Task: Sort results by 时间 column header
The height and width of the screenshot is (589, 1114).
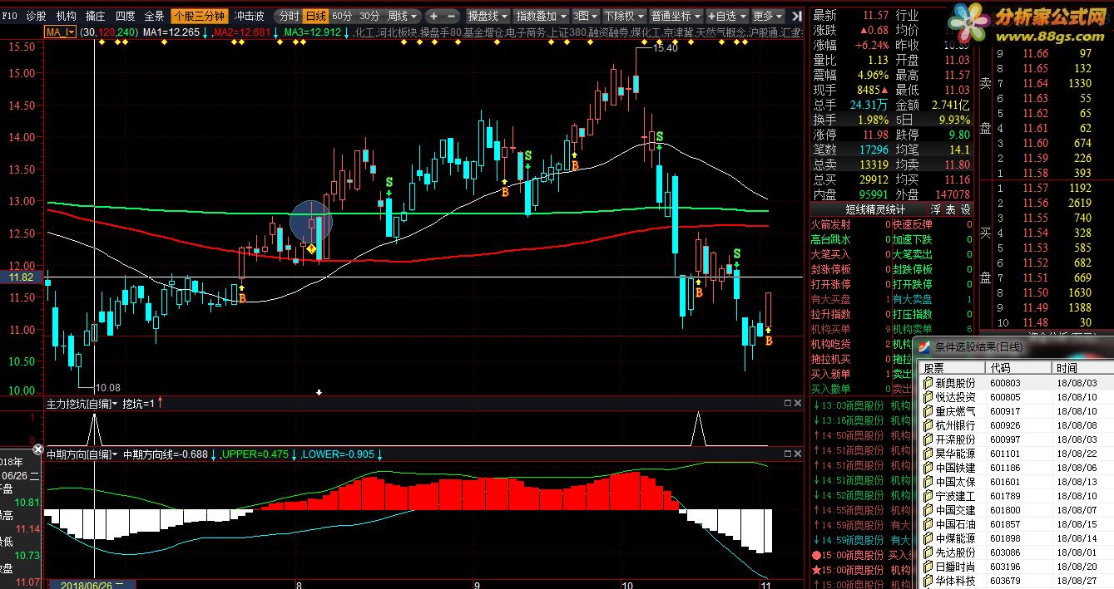Action: 1082,368
